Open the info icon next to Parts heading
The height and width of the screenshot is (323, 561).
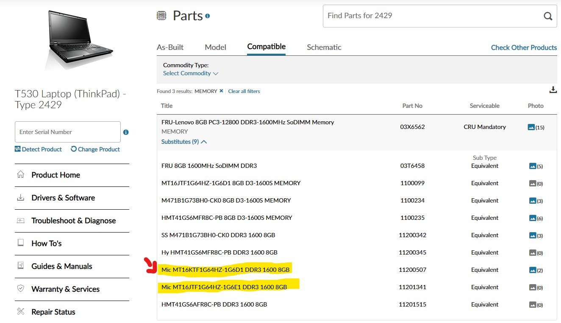pos(208,16)
